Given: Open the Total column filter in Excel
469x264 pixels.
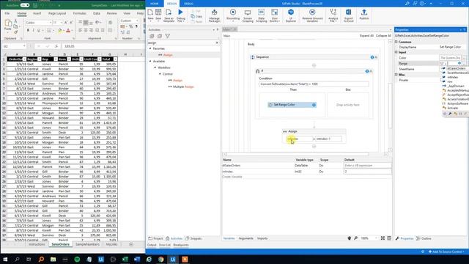Looking at the screenshot, I should (x=115, y=59).
